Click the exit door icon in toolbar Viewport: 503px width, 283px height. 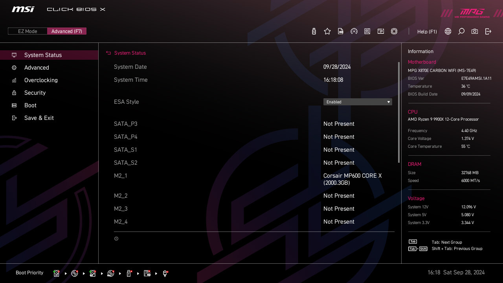[x=488, y=31]
